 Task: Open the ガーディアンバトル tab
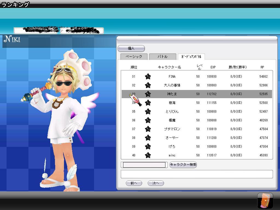[191, 57]
